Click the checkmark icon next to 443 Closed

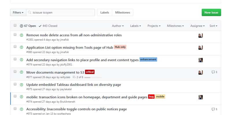pyautogui.click(x=40, y=26)
